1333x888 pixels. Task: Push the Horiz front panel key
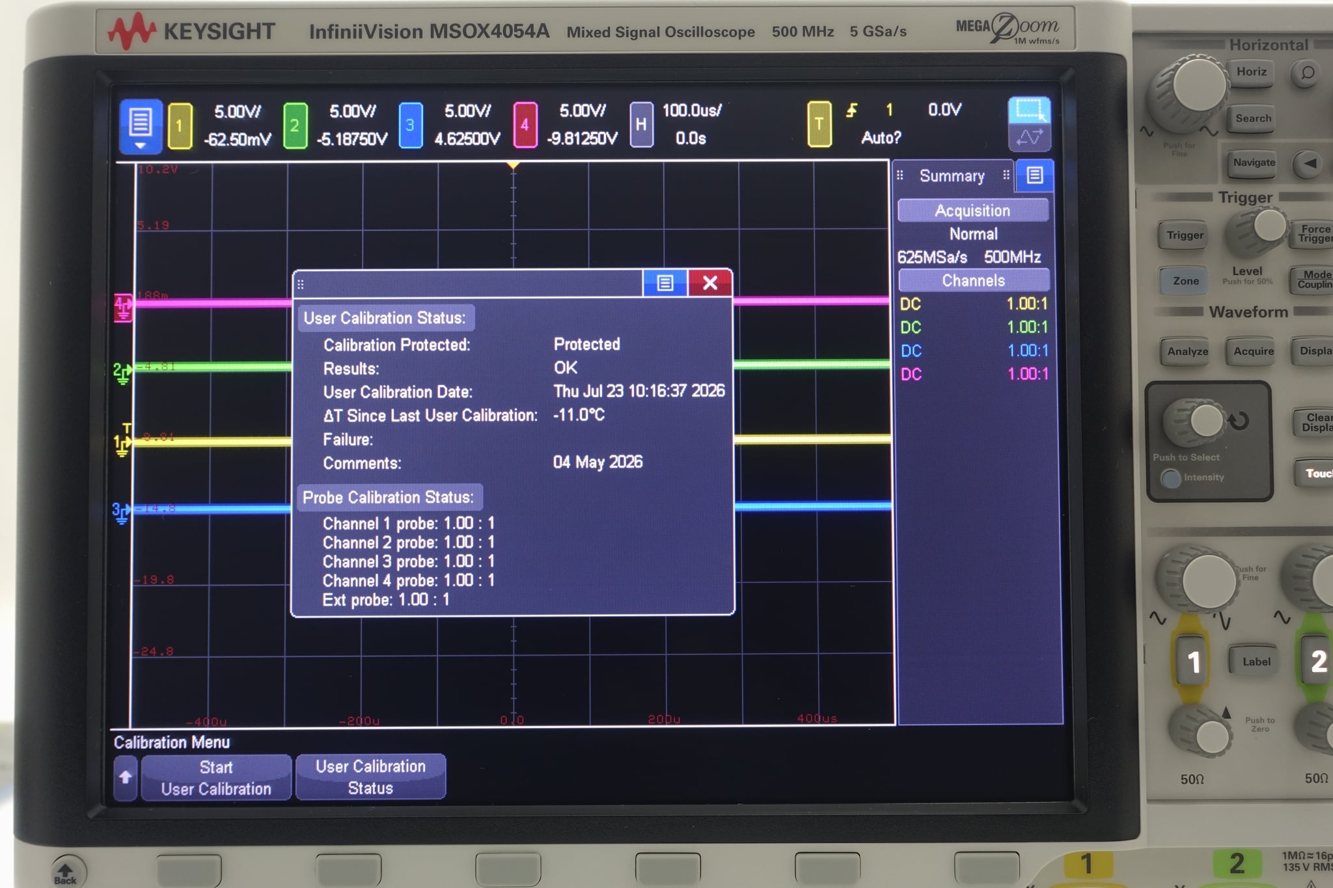(1251, 74)
